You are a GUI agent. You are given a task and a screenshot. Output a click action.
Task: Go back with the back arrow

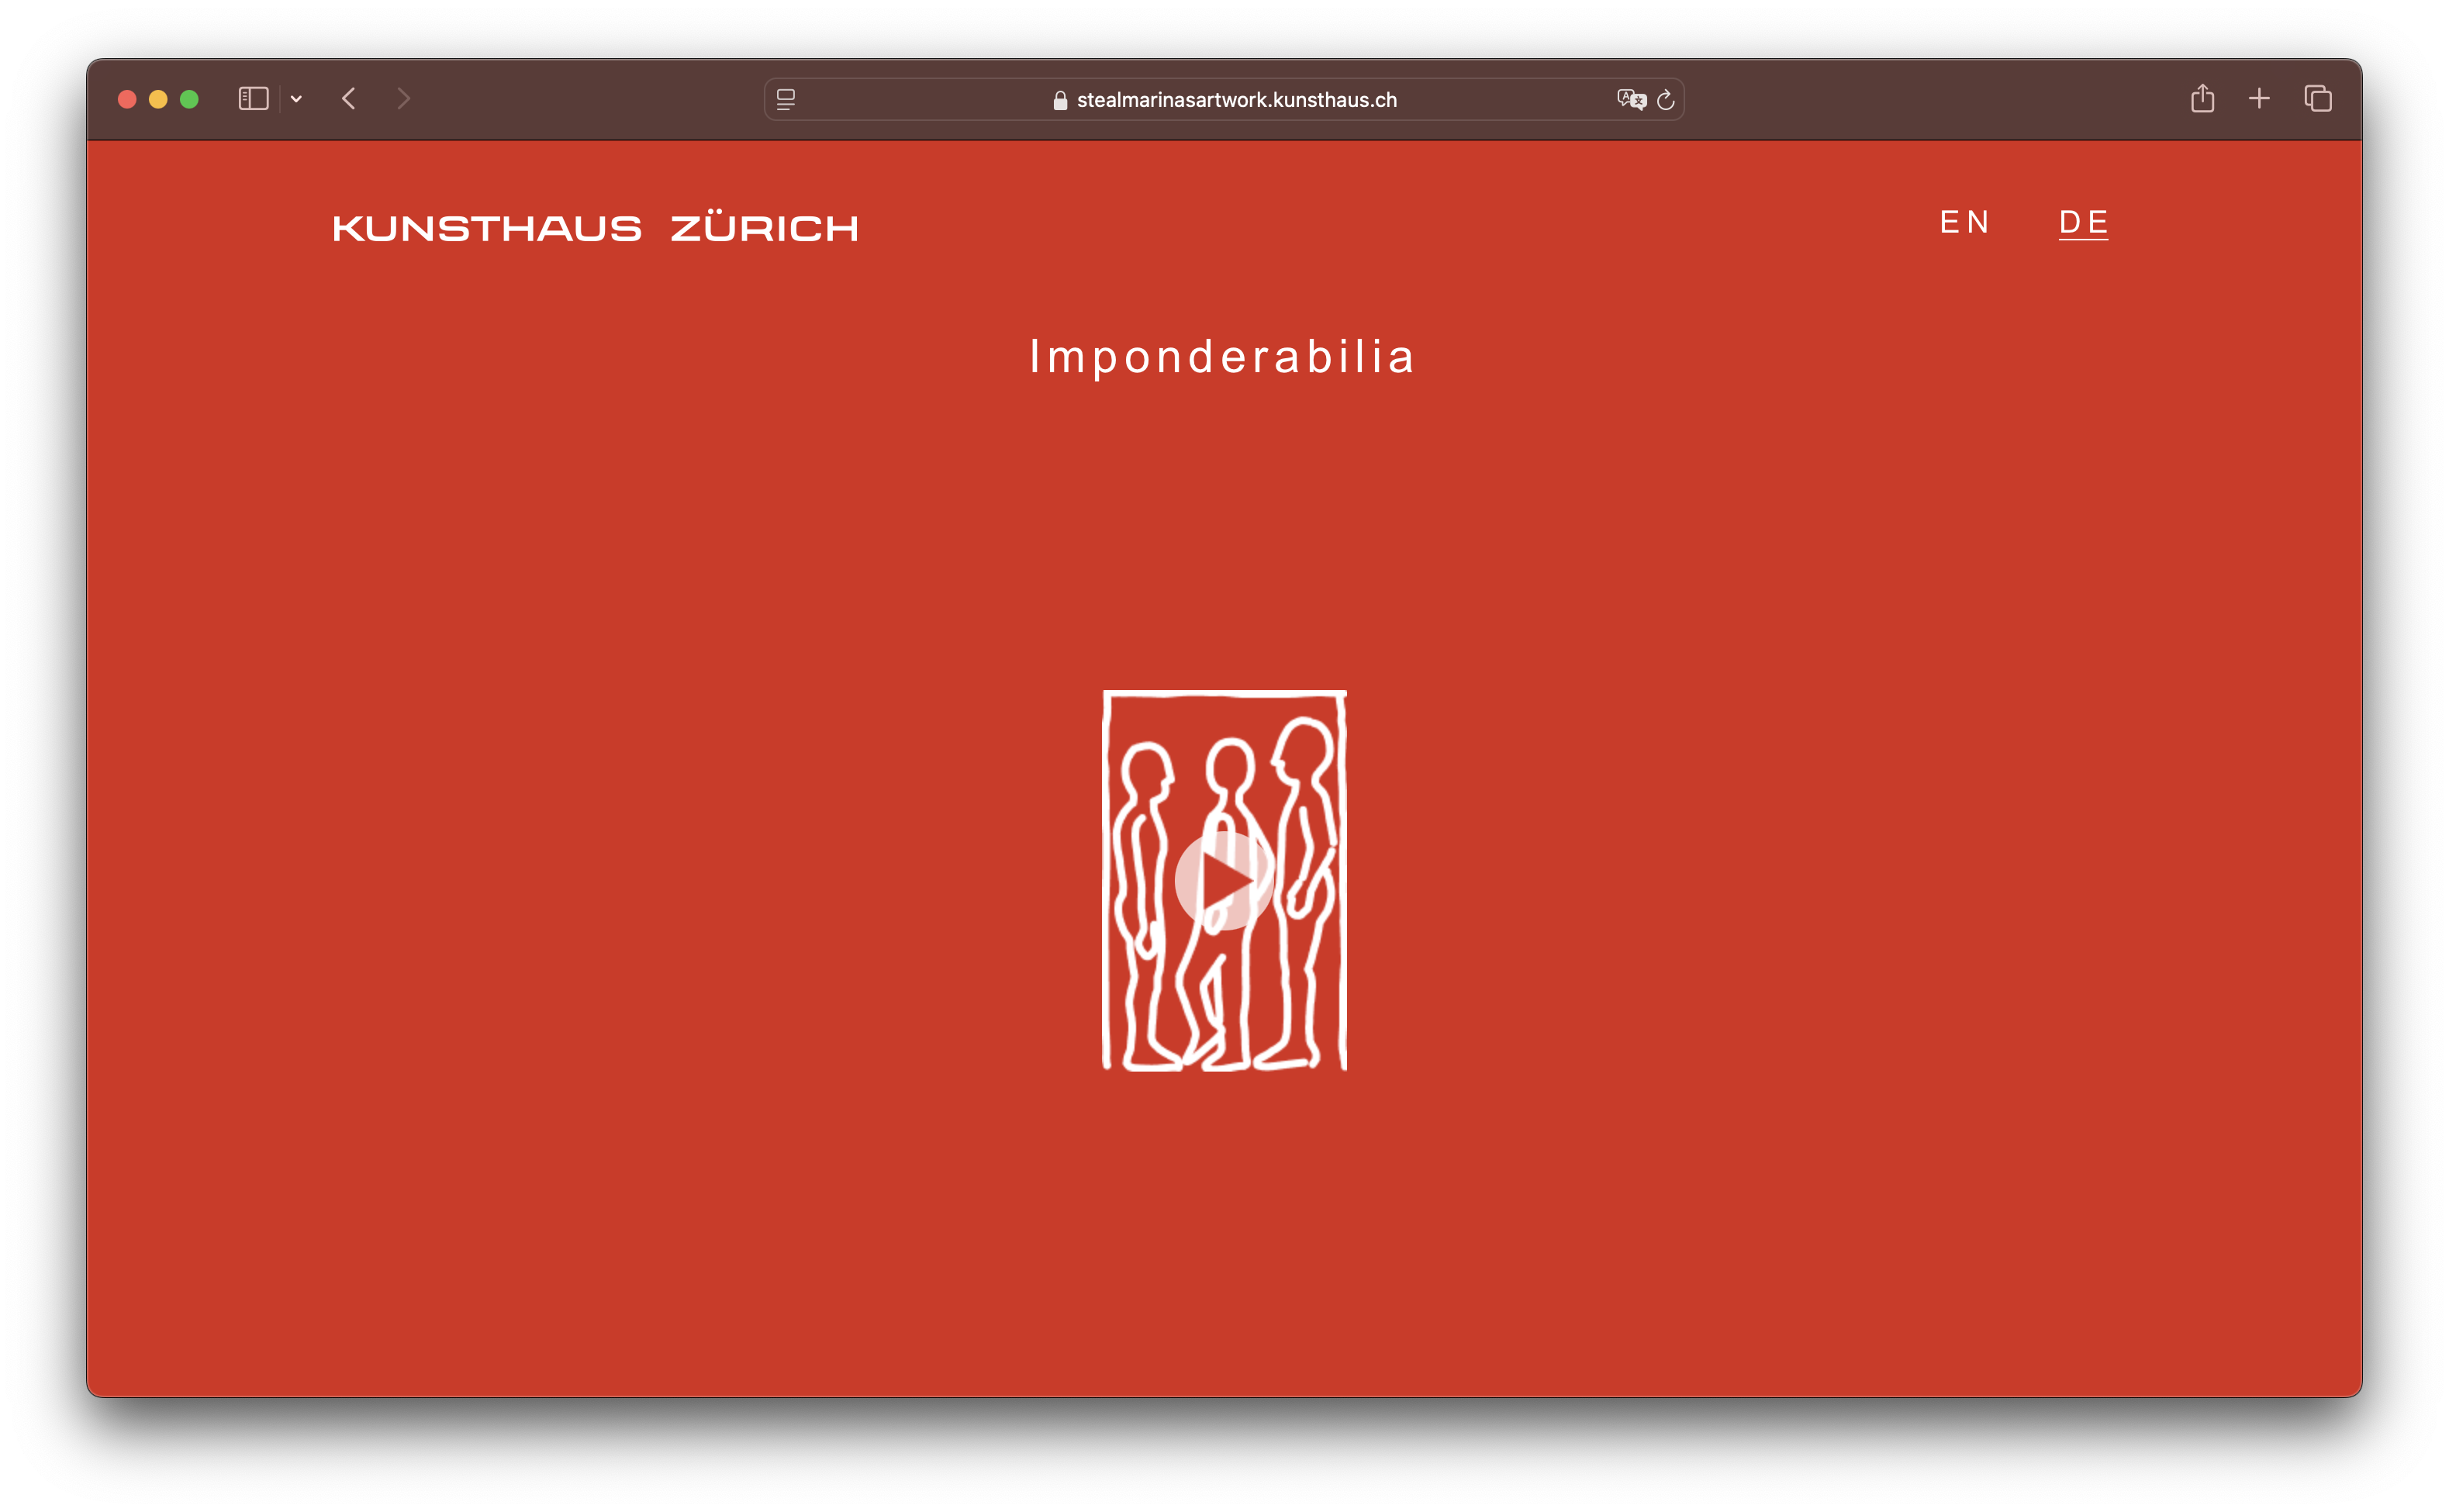click(349, 99)
